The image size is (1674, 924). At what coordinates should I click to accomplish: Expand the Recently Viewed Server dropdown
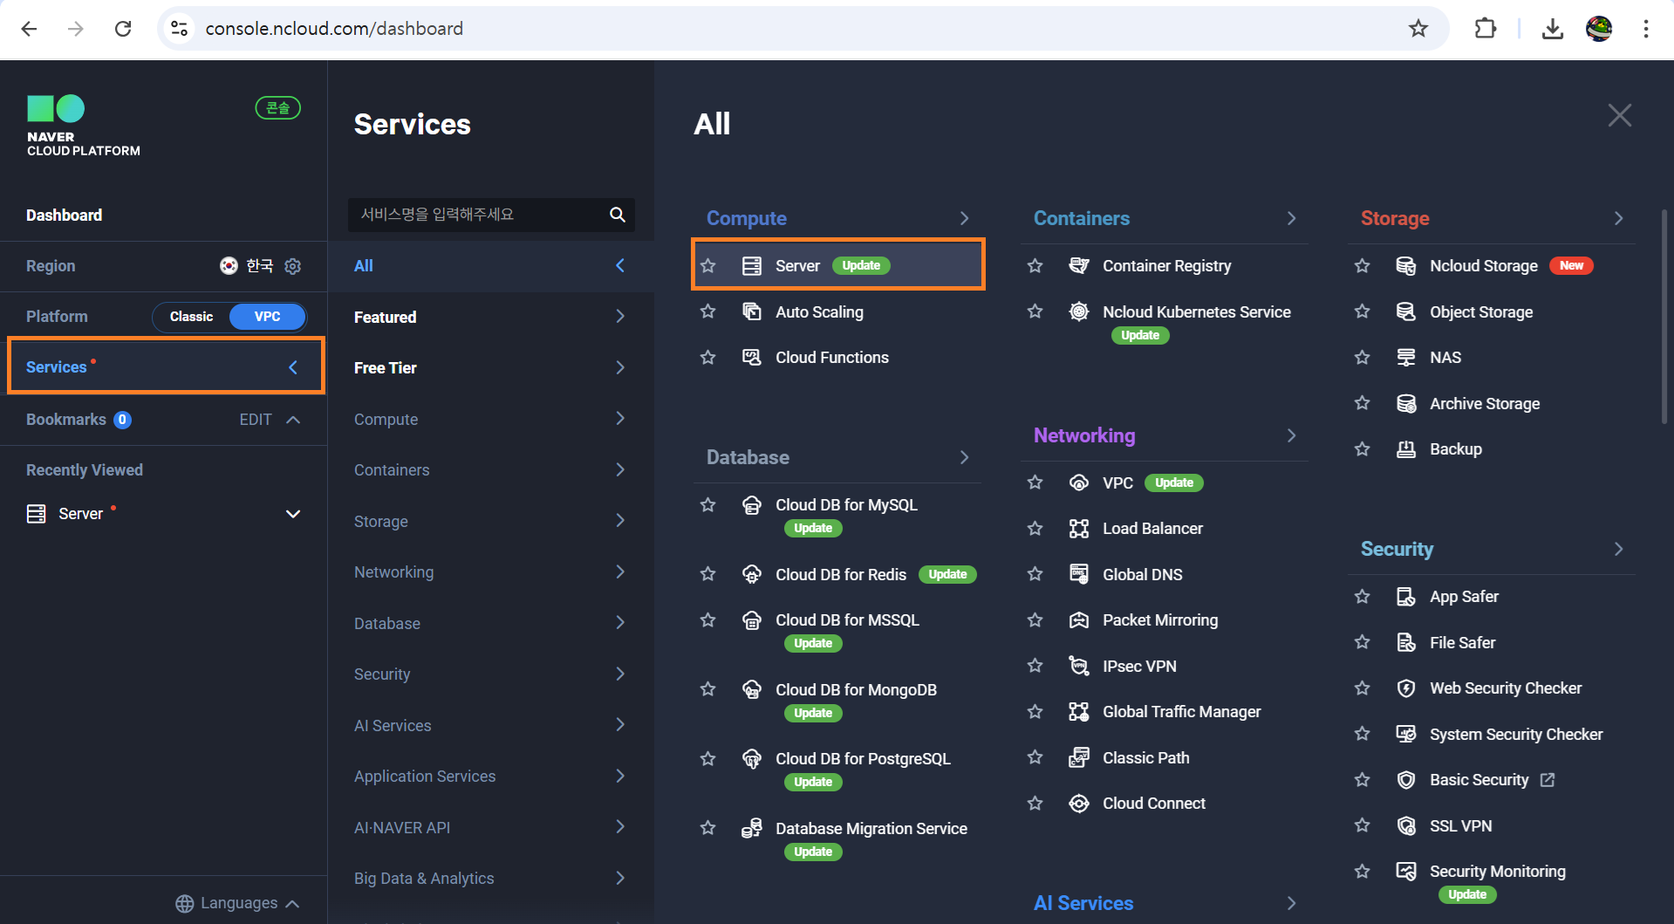click(x=293, y=514)
